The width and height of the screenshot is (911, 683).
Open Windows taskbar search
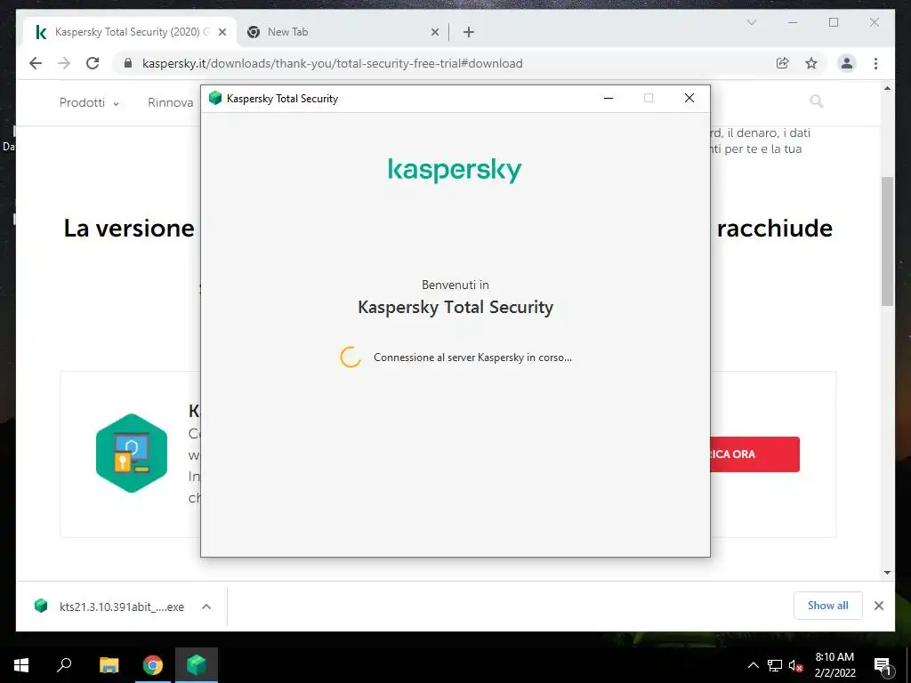point(64,665)
